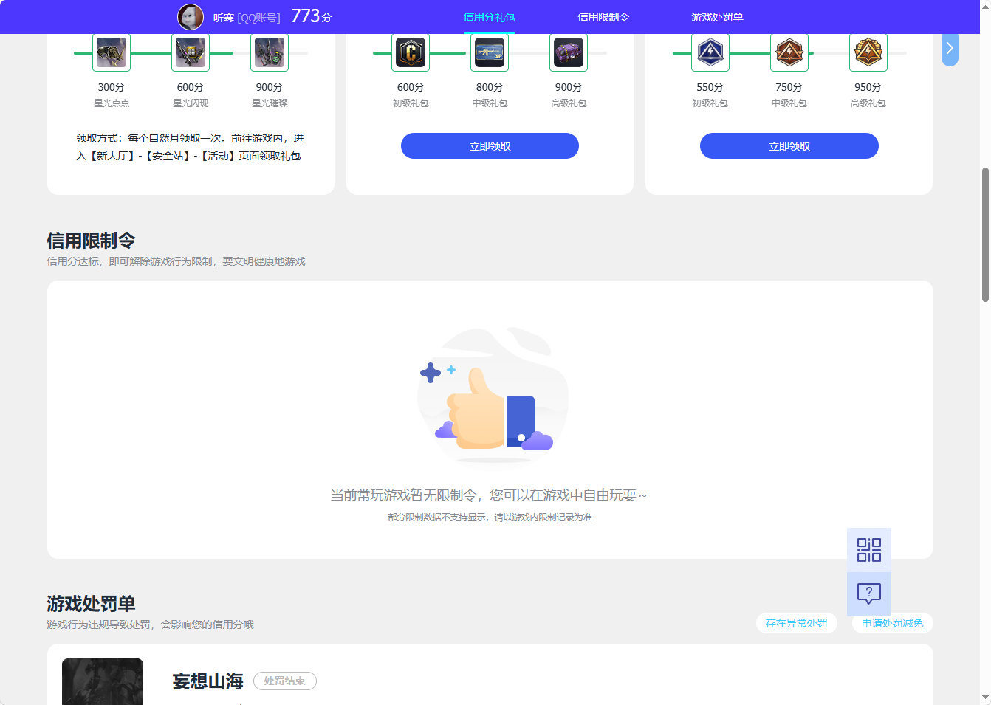The height and width of the screenshot is (705, 991).
Task: Click the 听寒 username text
Action: pos(223,18)
